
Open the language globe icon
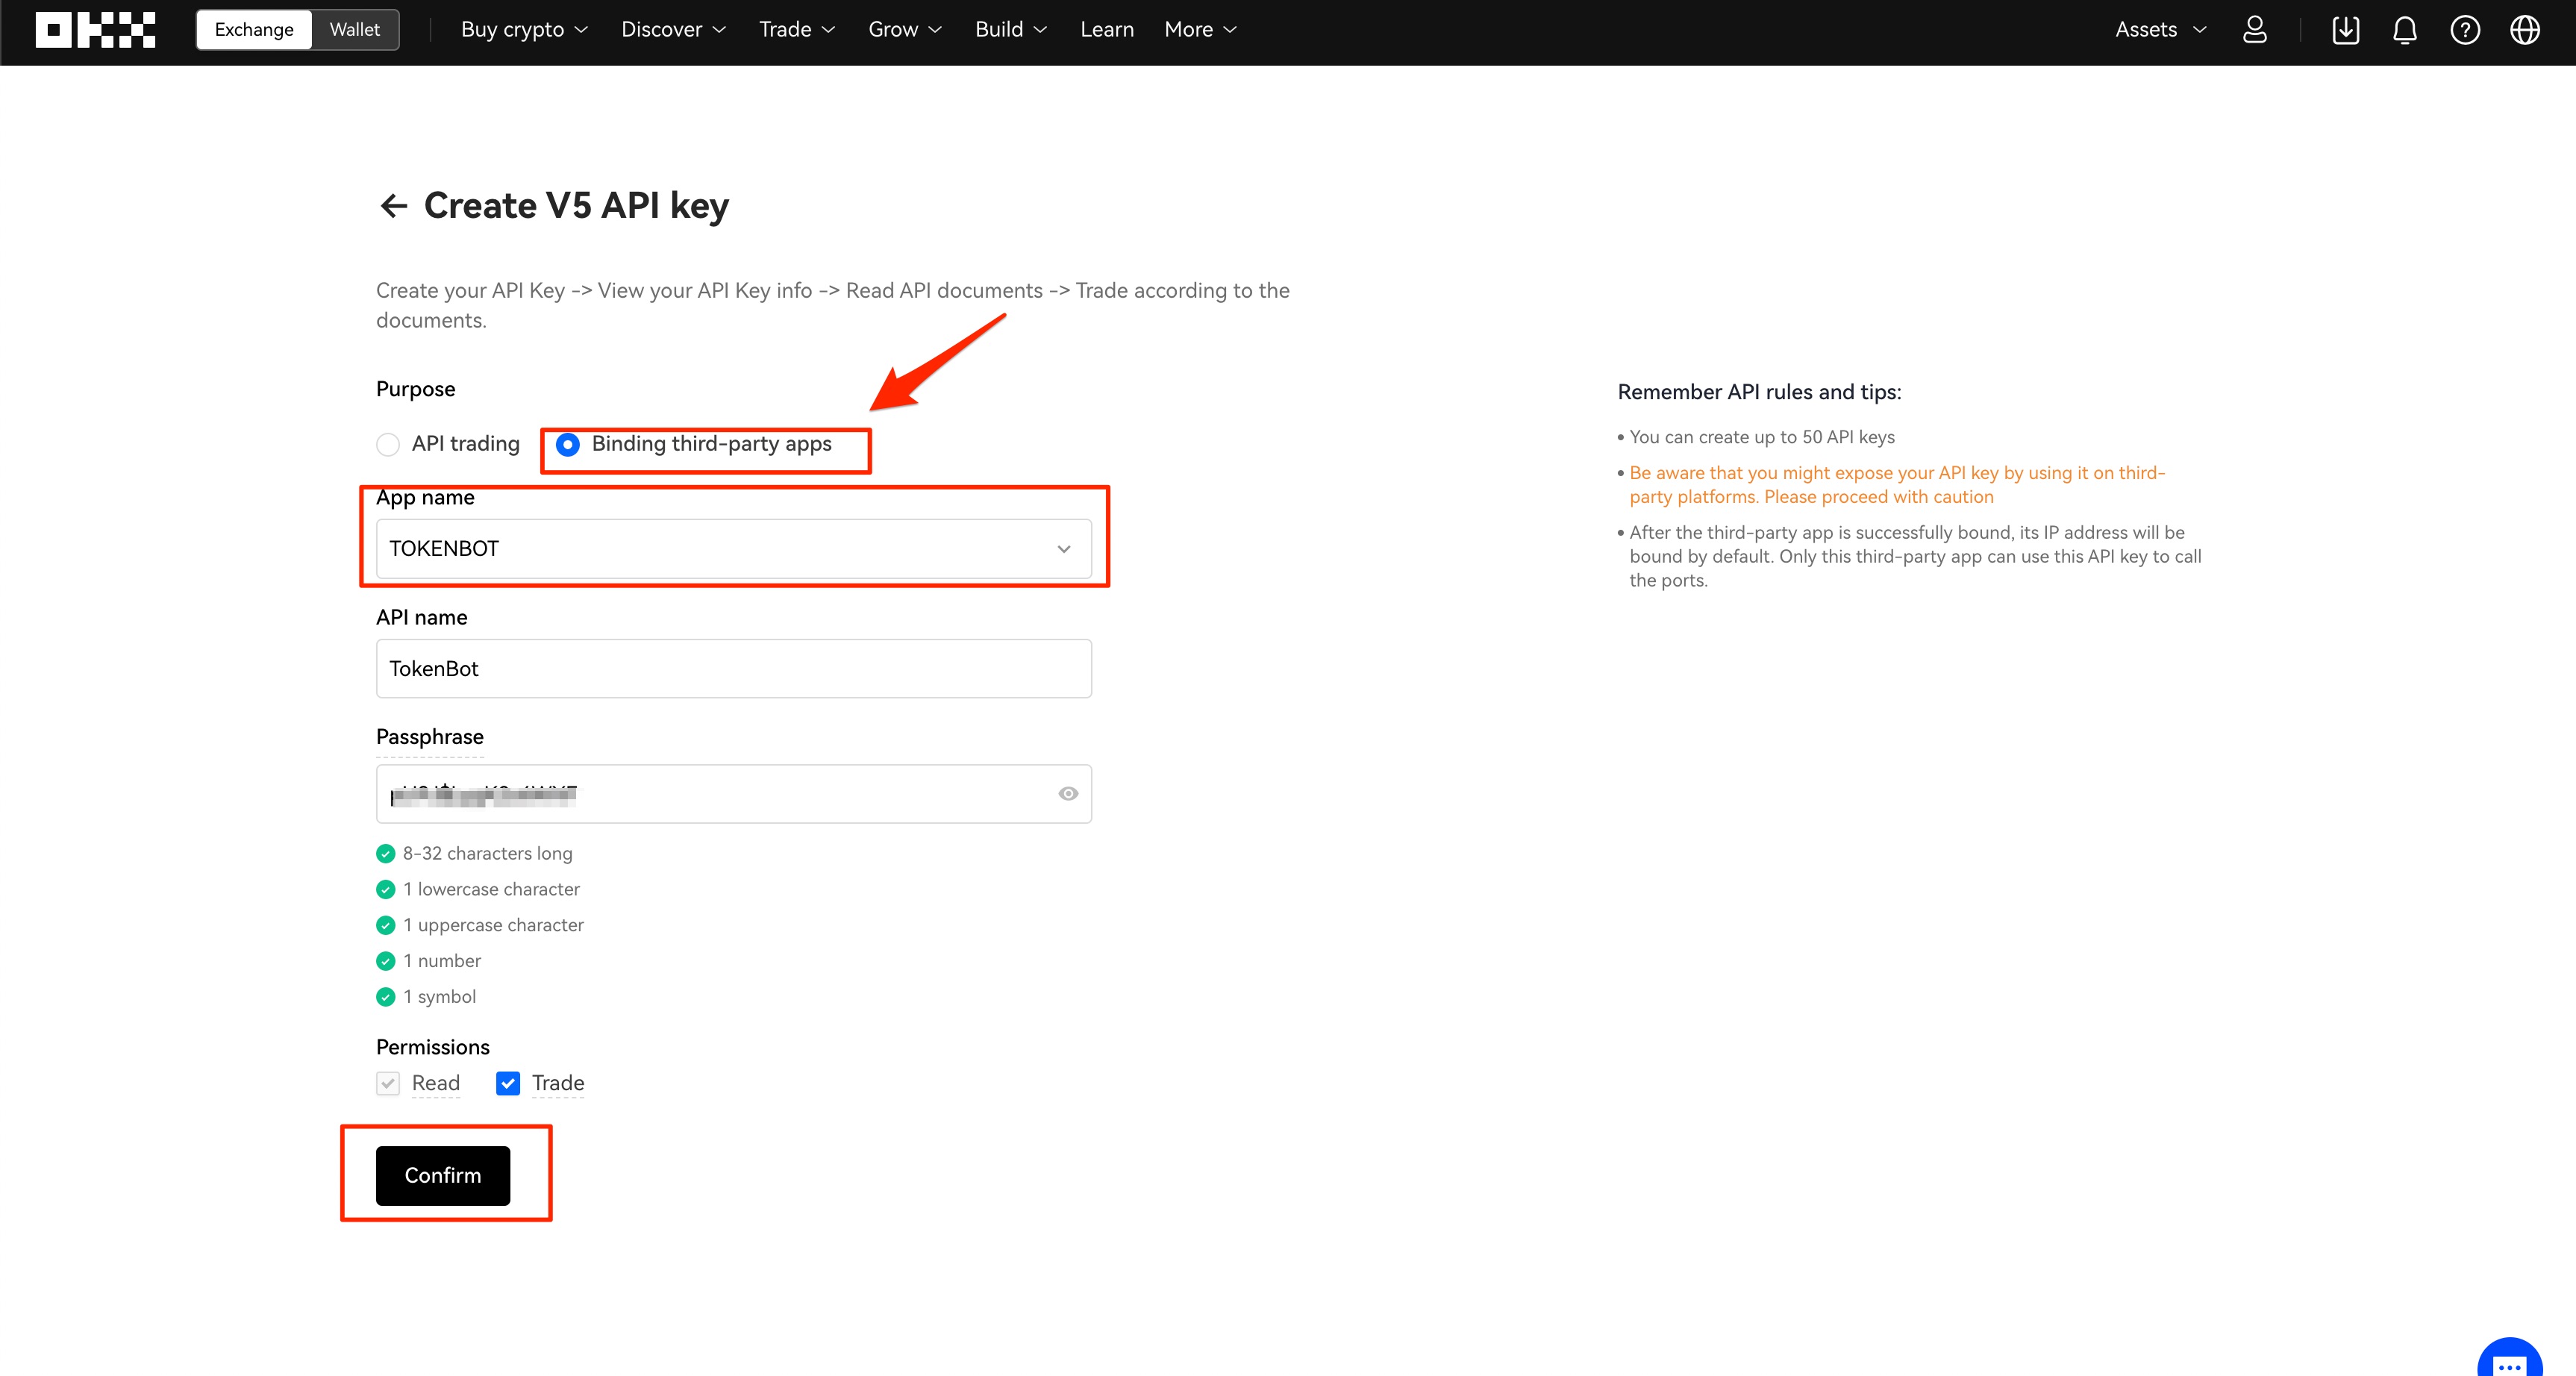pos(2525,30)
